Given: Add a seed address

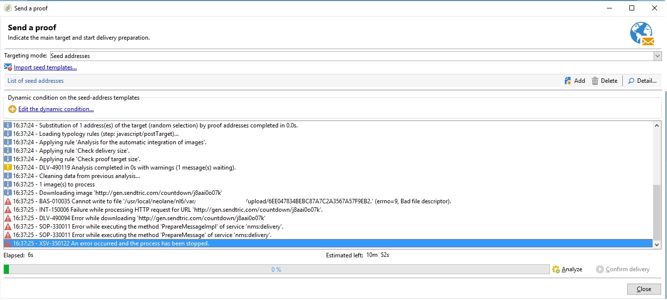Looking at the screenshot, I should (x=575, y=81).
